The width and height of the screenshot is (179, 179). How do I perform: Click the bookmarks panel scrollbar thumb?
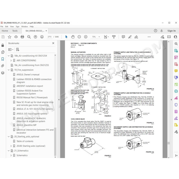(55, 142)
